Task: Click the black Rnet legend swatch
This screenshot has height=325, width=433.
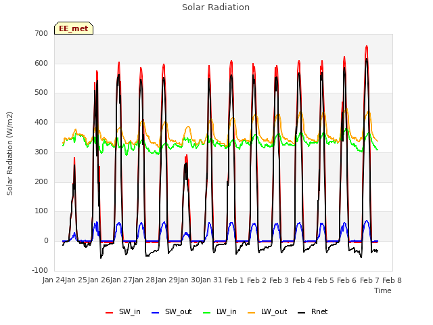Action: click(x=302, y=313)
